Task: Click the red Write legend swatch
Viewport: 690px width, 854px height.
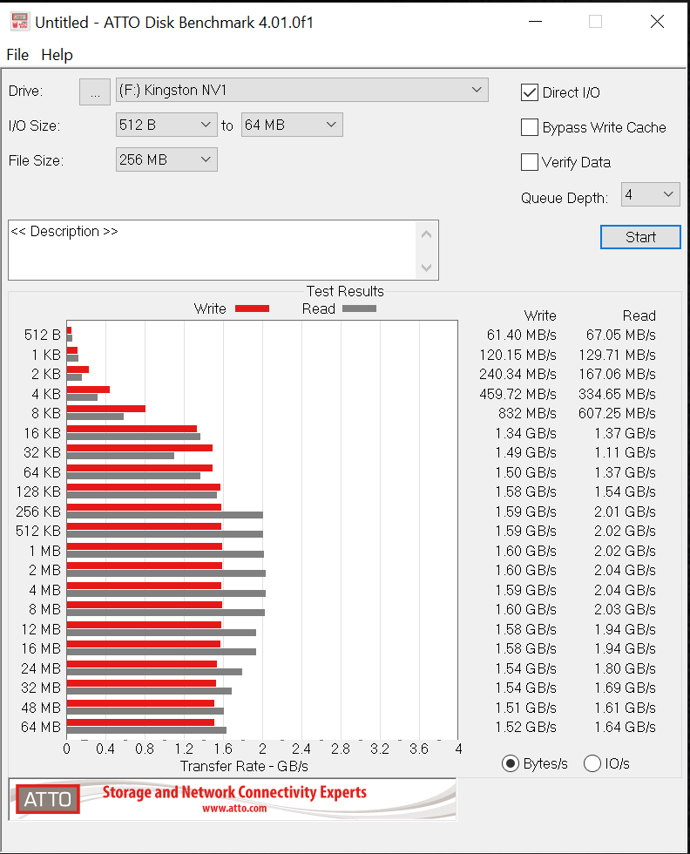Action: point(252,308)
